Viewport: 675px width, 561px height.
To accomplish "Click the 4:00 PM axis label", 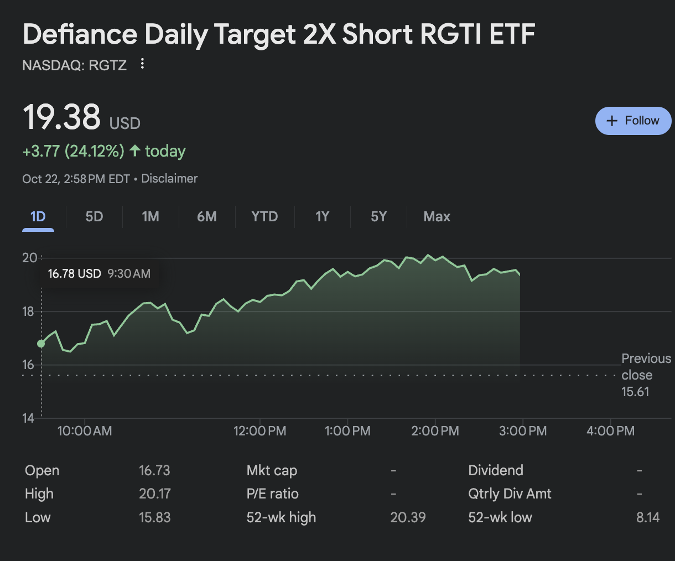I will (x=610, y=431).
